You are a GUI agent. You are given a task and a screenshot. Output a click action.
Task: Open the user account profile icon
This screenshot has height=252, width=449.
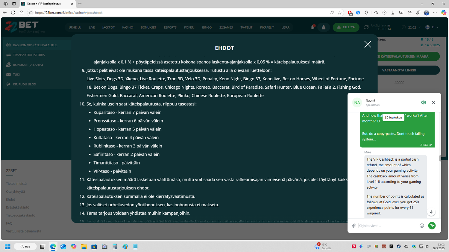click(324, 27)
